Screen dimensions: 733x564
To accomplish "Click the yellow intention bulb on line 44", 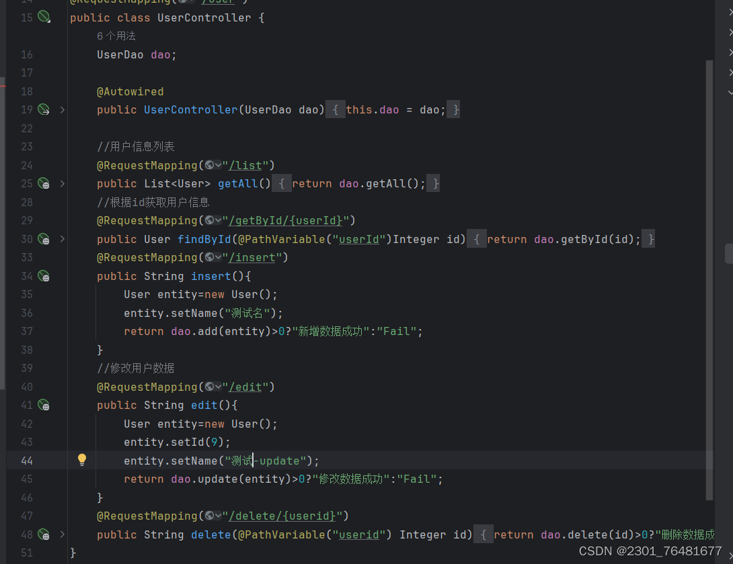I will point(82,459).
